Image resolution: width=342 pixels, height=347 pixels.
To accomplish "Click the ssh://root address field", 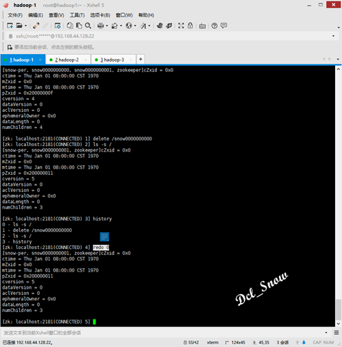I will tap(171, 36).
